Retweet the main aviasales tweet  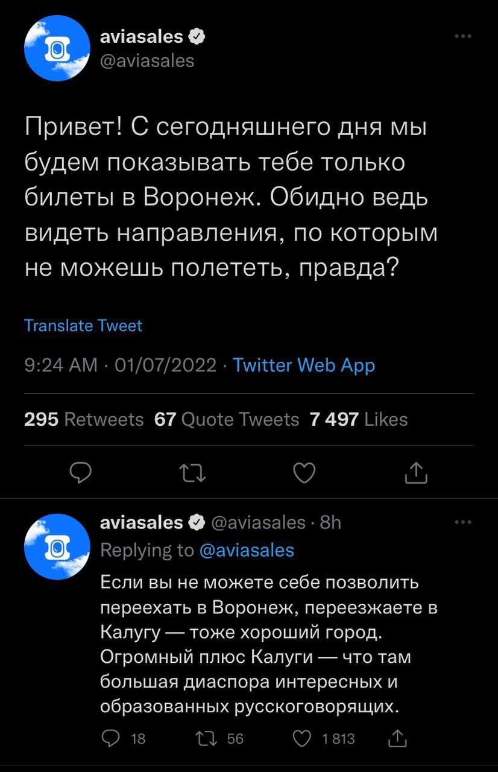(194, 474)
